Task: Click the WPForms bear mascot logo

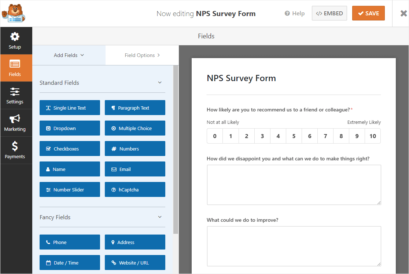Action: pyautogui.click(x=14, y=13)
